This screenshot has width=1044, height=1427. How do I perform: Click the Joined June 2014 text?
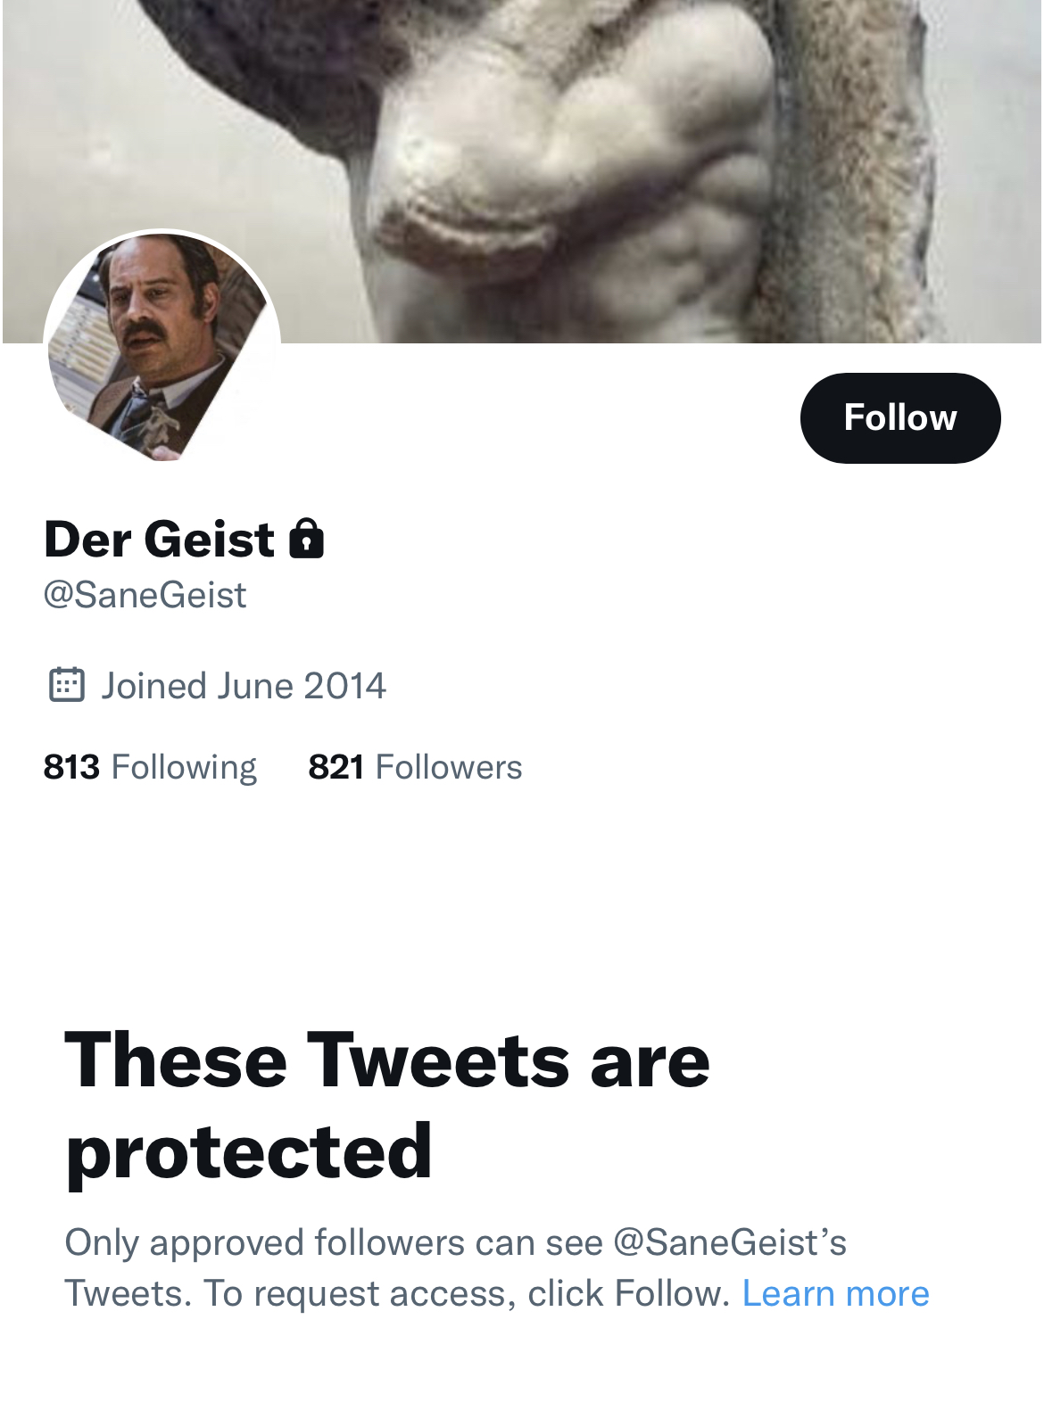pos(243,686)
